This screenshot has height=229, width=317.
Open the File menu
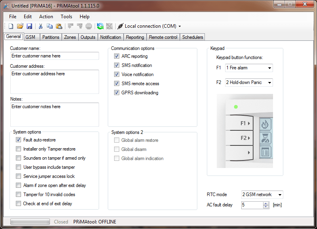(x=13, y=17)
